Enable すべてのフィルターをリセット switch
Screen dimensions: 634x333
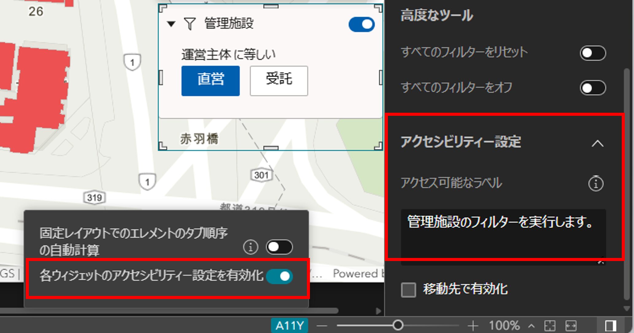[x=593, y=53]
